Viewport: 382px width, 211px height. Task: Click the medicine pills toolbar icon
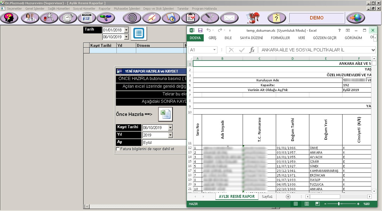coord(106,18)
